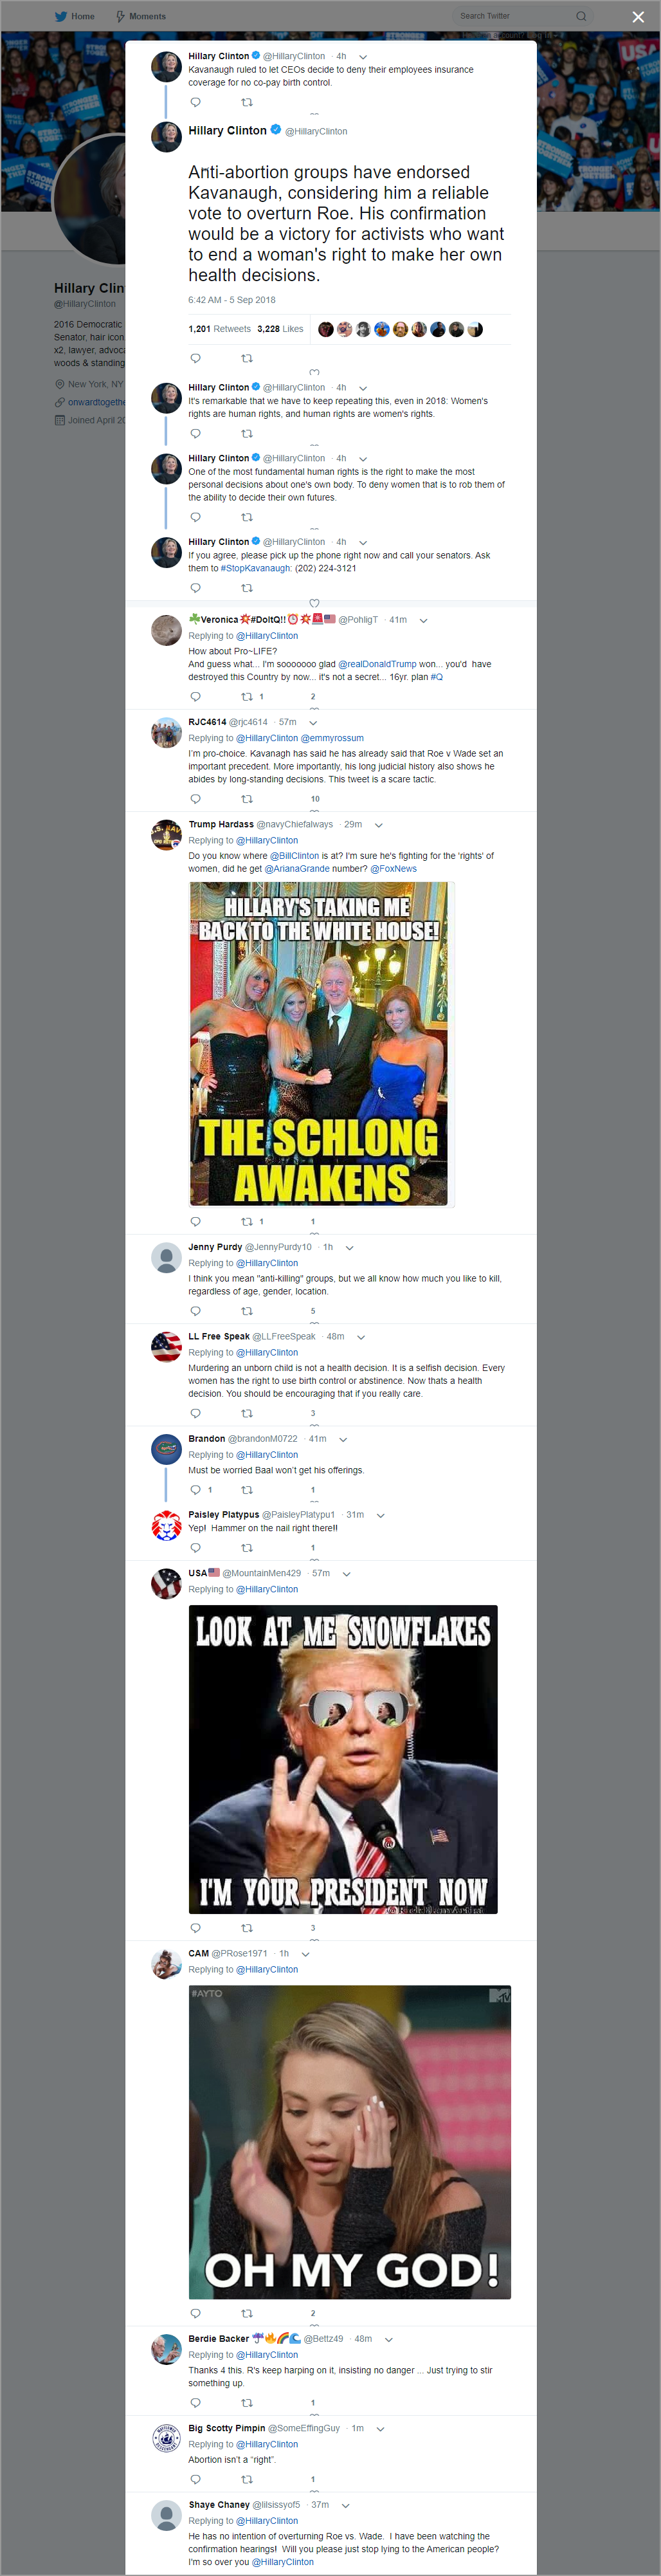Click the reply icon under the main Kavanaugh tweet
661x2576 pixels.
point(196,358)
